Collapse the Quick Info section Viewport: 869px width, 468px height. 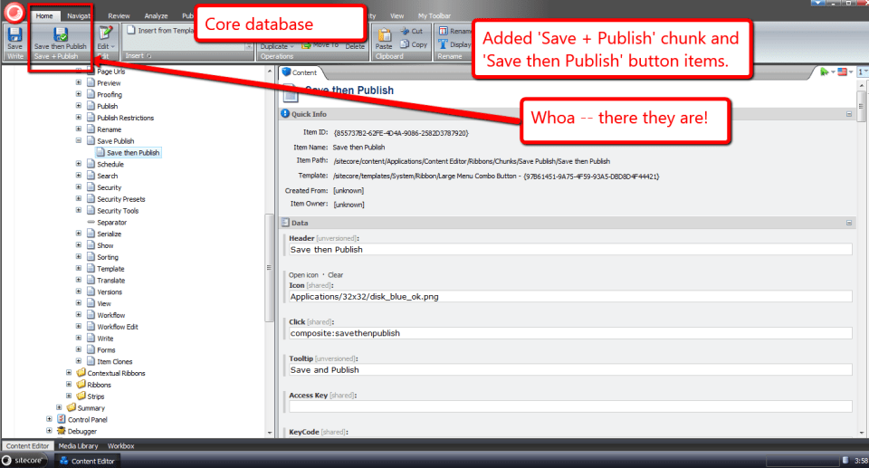848,114
